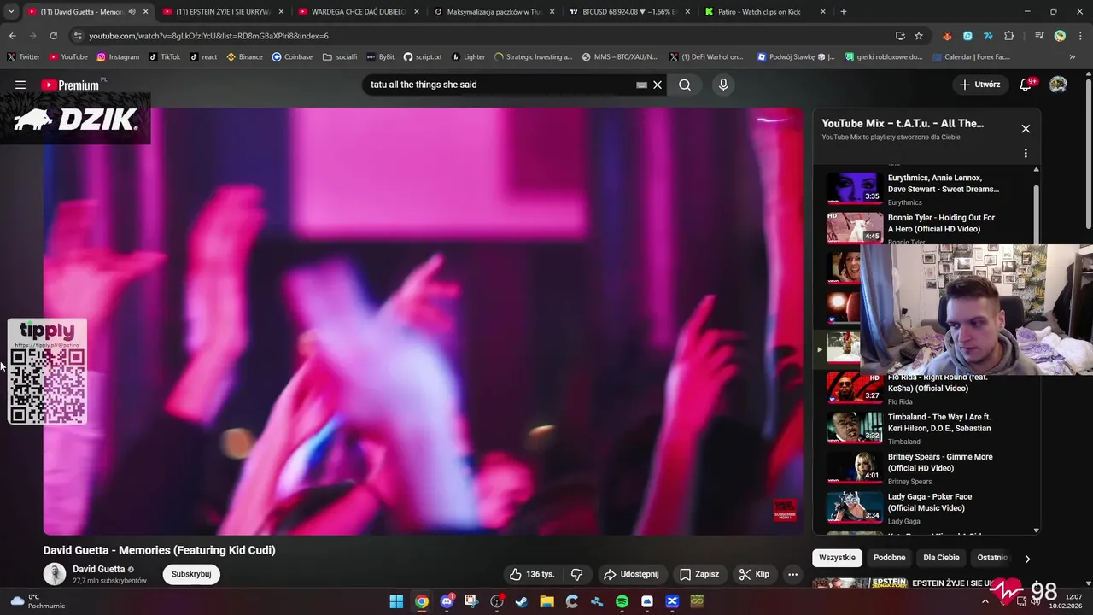
Task: Open a new browser tab
Action: point(844,12)
